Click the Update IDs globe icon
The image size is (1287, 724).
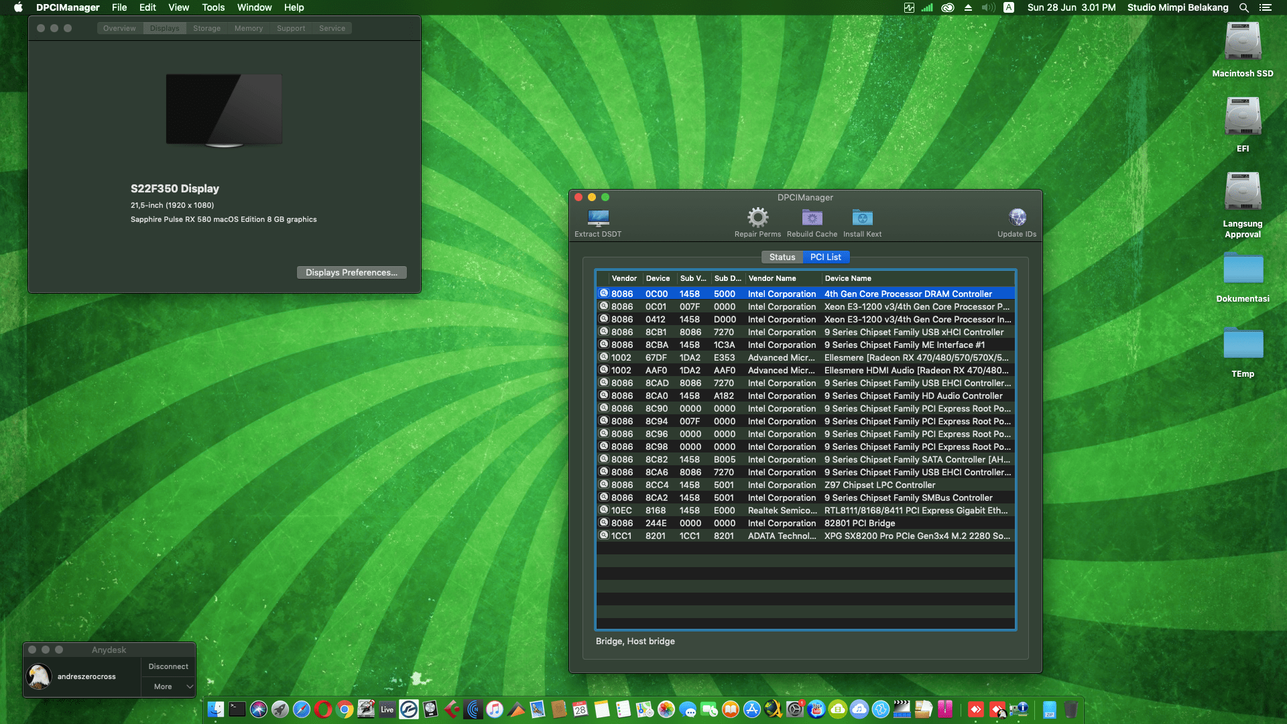tap(1017, 217)
